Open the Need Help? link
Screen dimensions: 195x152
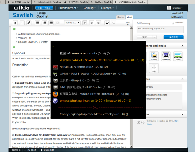[177, 13]
